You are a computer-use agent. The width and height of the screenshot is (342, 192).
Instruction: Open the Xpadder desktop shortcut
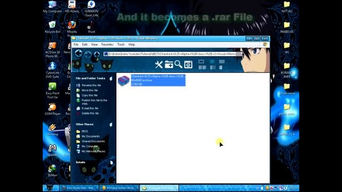52,150
